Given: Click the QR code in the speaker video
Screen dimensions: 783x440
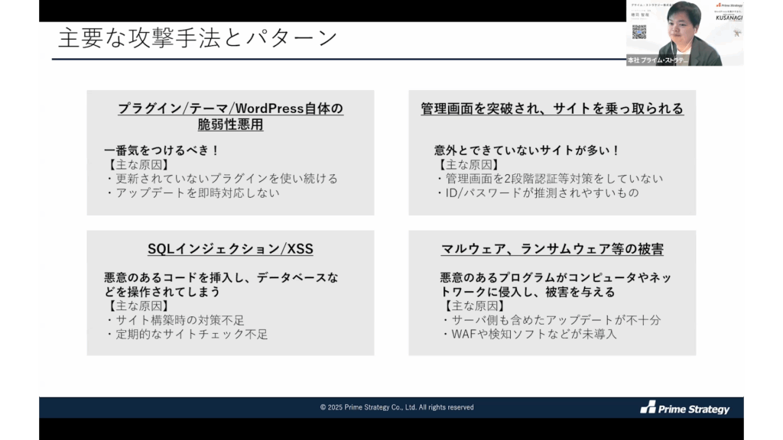Looking at the screenshot, I should tap(639, 32).
